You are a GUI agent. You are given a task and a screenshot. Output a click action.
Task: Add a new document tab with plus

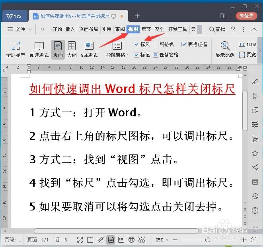[x=137, y=16]
